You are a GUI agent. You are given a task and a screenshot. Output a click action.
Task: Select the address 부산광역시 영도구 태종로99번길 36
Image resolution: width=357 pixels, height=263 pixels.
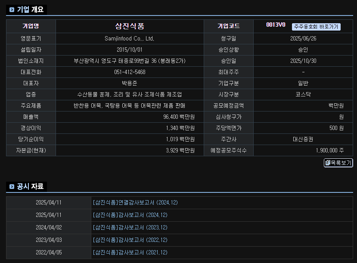(115, 61)
